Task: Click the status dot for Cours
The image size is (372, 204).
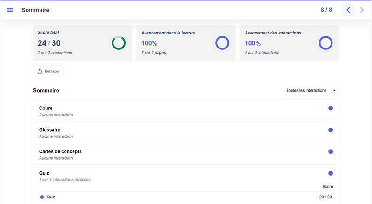Action: pos(331,108)
